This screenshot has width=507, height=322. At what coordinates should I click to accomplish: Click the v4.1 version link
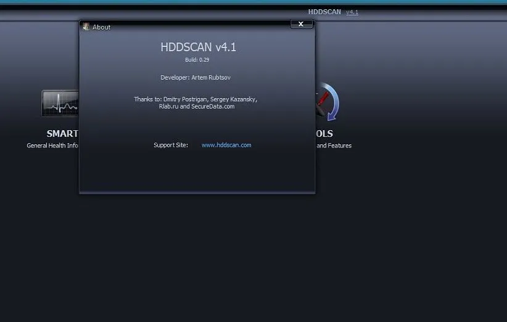point(352,12)
